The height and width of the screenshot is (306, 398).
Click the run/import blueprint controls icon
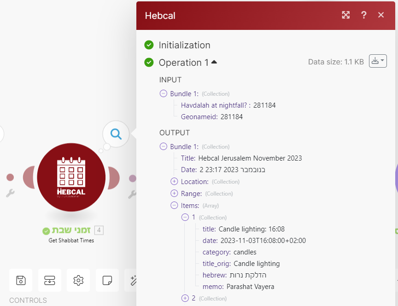coord(49,280)
